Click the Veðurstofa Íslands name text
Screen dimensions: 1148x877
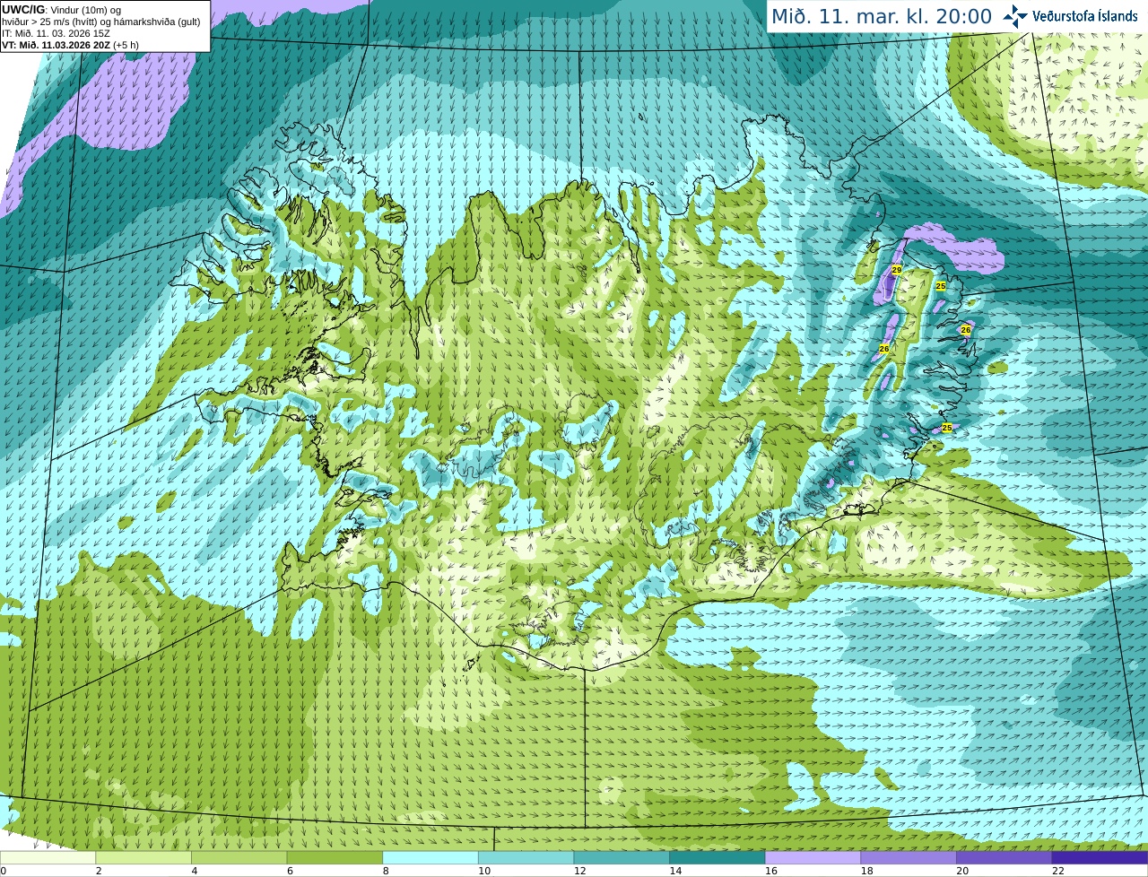coord(1085,16)
